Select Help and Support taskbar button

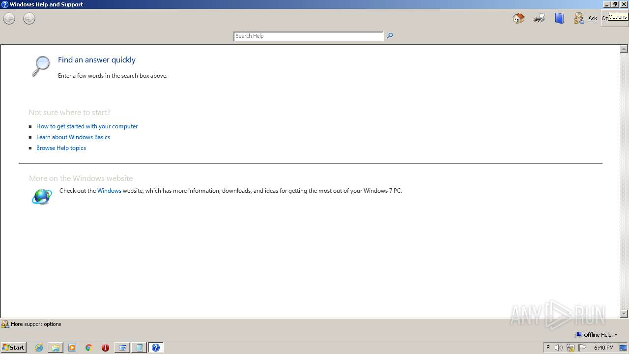156,348
